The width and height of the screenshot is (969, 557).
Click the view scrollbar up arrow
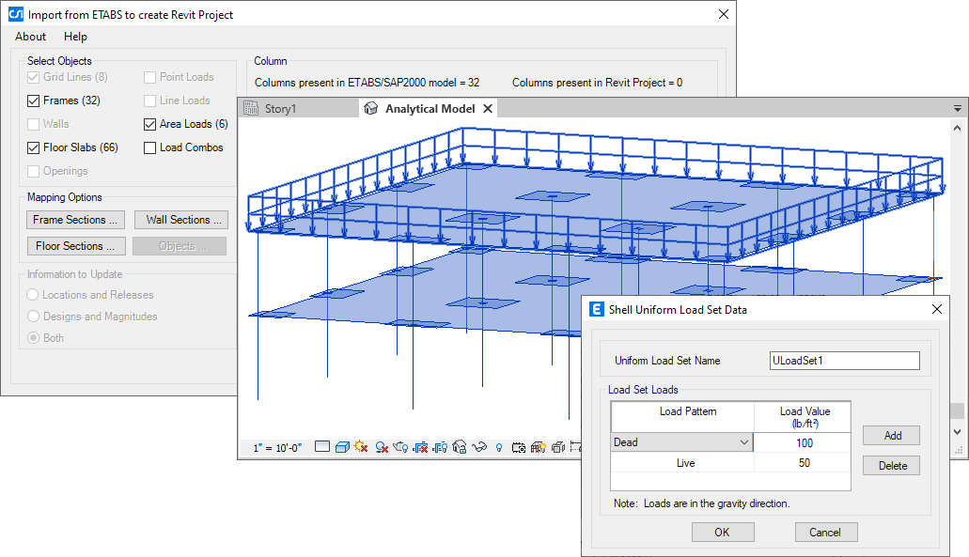[958, 129]
